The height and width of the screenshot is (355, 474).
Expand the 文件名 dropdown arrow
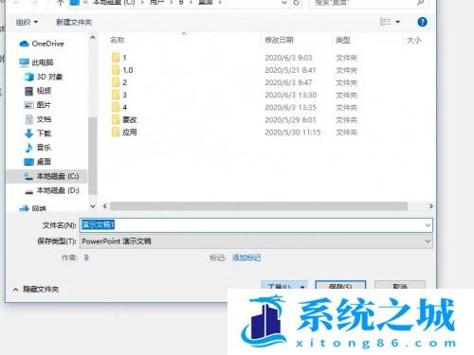pos(428,225)
